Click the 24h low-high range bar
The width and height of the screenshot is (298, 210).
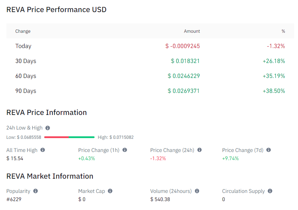point(69,137)
